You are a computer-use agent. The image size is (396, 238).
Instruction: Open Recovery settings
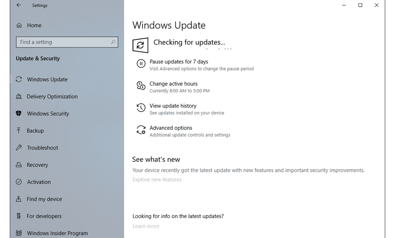click(38, 165)
